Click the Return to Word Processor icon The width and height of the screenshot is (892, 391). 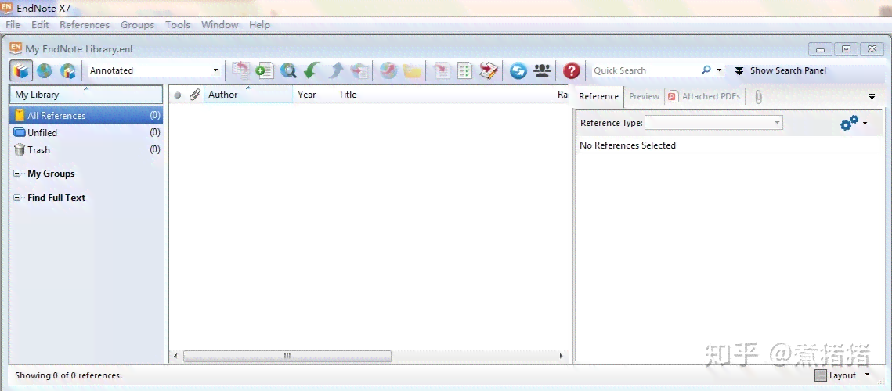tap(489, 70)
